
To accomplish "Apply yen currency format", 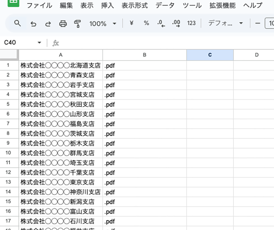I will click(x=131, y=23).
